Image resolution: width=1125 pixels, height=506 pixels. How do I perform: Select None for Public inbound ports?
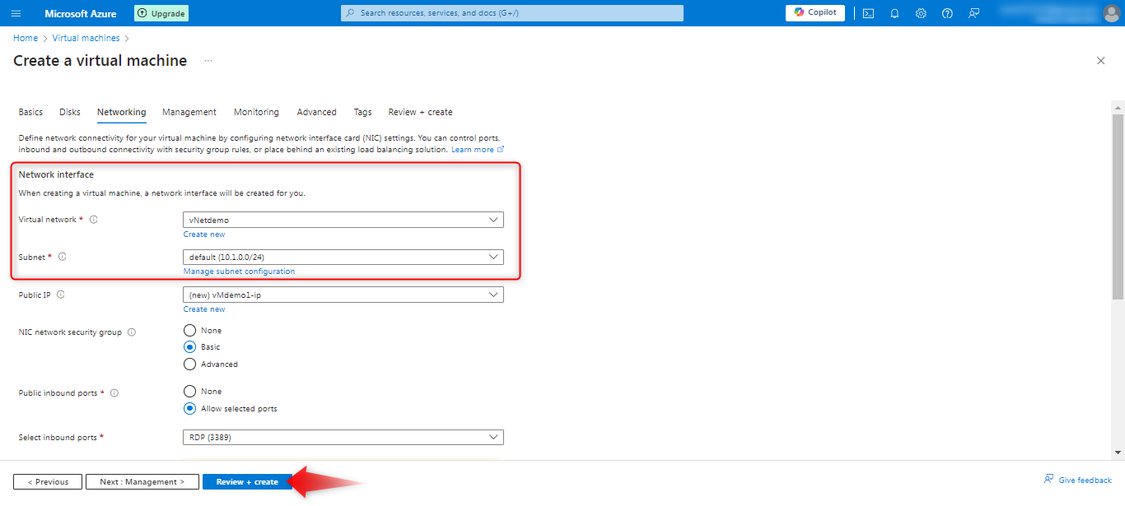[190, 392]
